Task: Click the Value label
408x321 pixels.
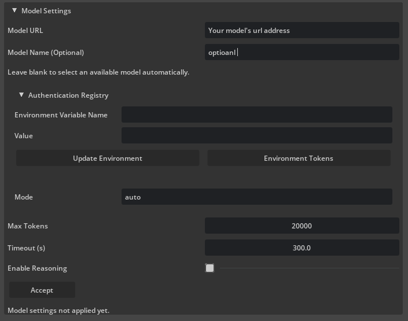Action: pyautogui.click(x=24, y=135)
